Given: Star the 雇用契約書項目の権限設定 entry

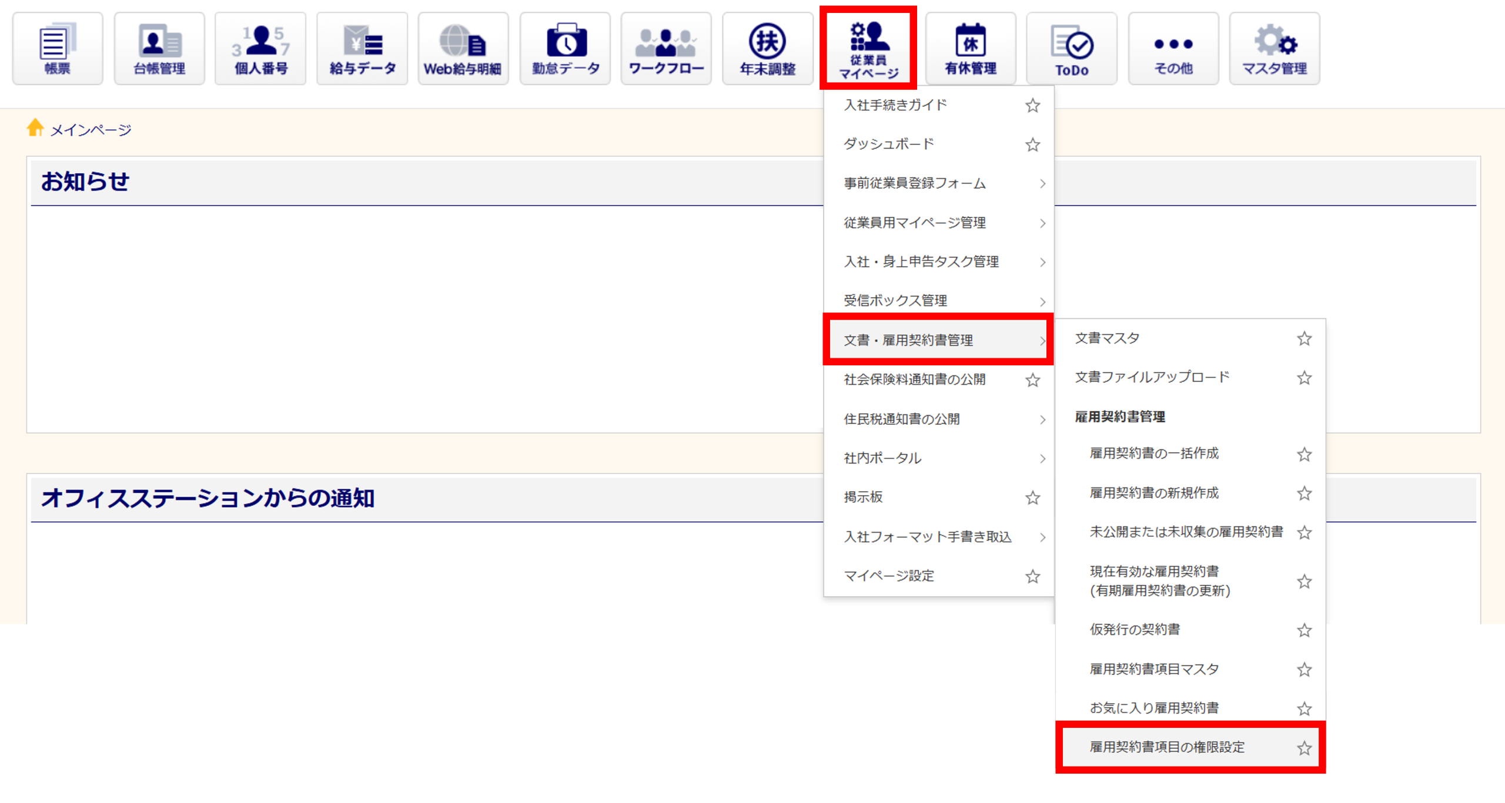Looking at the screenshot, I should pyautogui.click(x=1305, y=748).
